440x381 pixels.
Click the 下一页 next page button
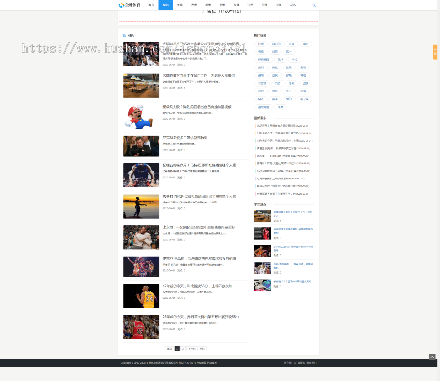(191, 349)
